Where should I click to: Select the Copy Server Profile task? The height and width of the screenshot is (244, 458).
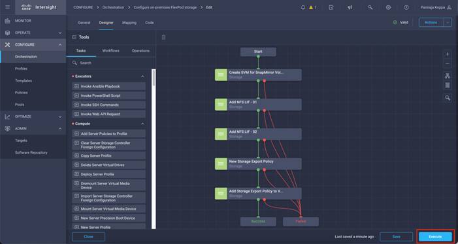(109, 156)
